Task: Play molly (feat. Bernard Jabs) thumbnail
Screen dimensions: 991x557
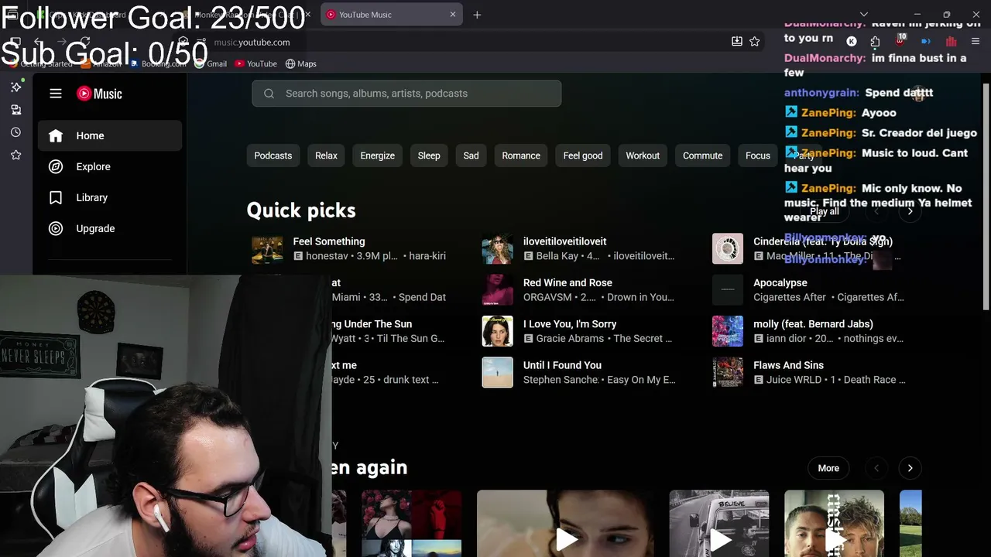Action: coord(728,331)
